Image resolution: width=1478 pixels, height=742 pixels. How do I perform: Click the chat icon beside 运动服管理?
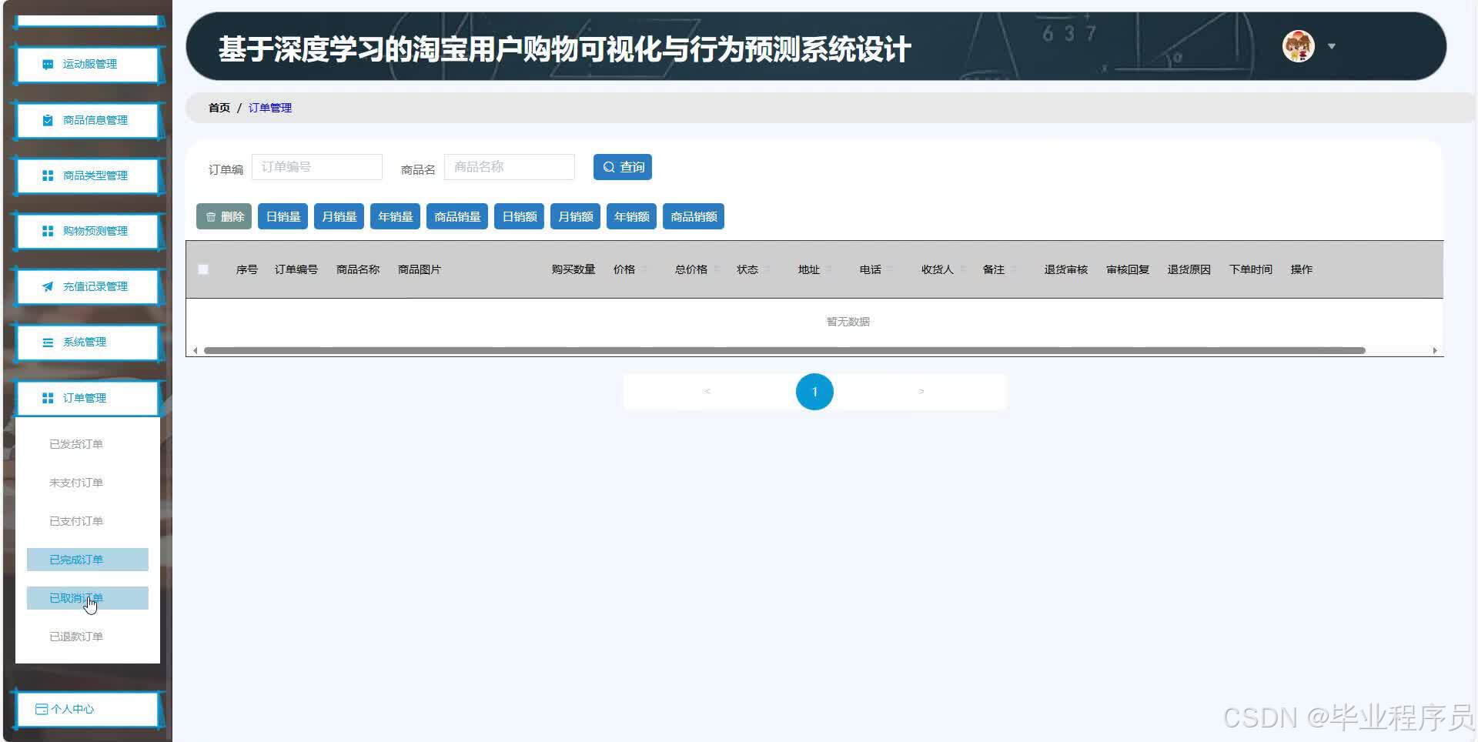pos(48,65)
